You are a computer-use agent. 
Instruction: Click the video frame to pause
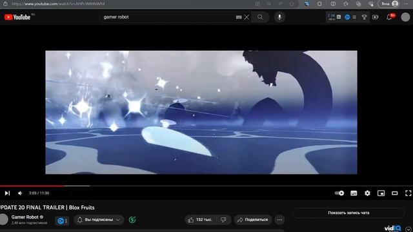(x=201, y=112)
